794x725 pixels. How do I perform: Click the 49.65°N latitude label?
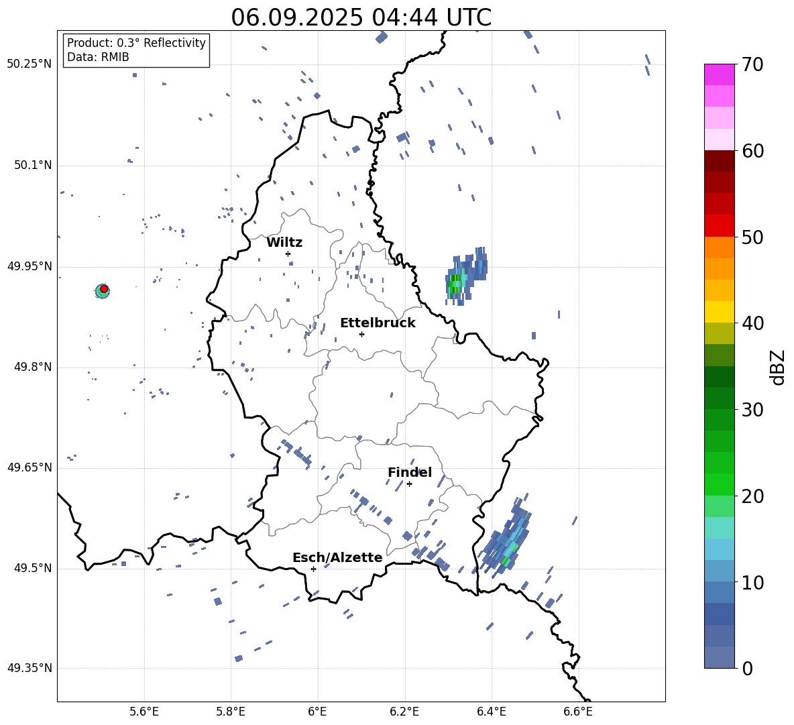coord(30,467)
